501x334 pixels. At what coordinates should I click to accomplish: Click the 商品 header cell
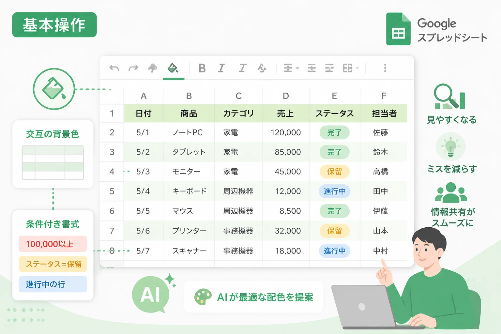pyautogui.click(x=189, y=114)
